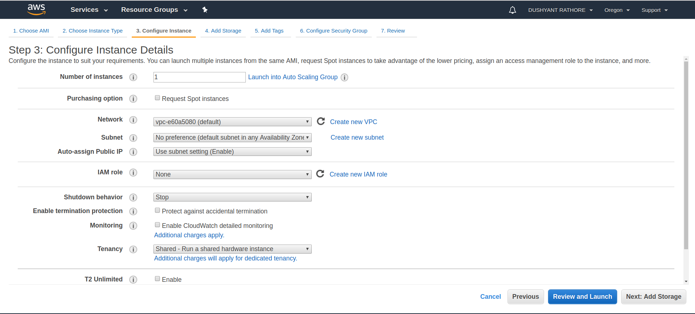Open the notifications bell icon
695x314 pixels.
[513, 10]
